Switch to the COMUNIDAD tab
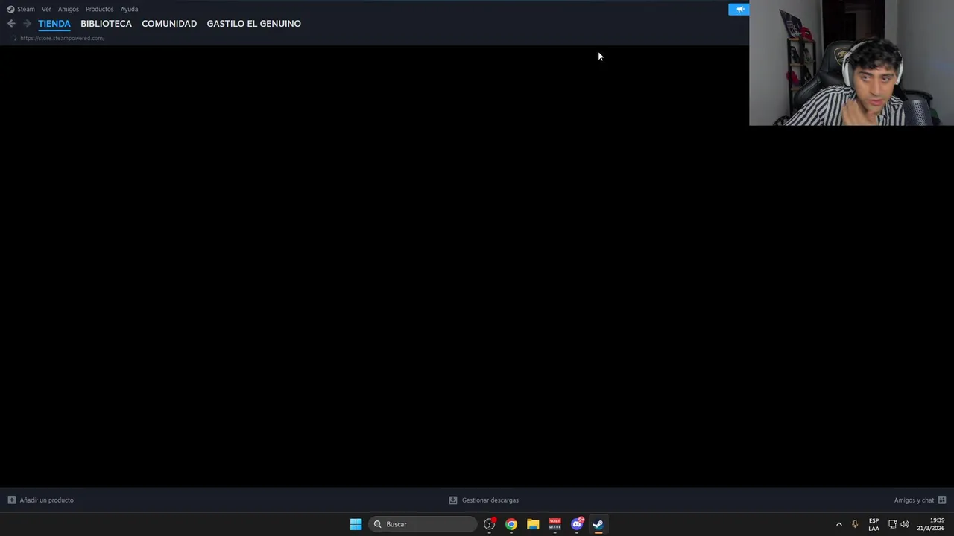Viewport: 954px width, 536px height. tap(169, 24)
